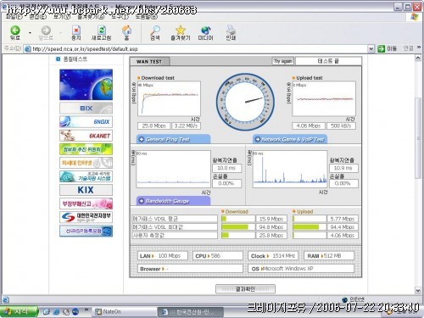Viewport: 424px width, 318px height.
Task: Open the technical support system @ banner
Action: coord(86,176)
